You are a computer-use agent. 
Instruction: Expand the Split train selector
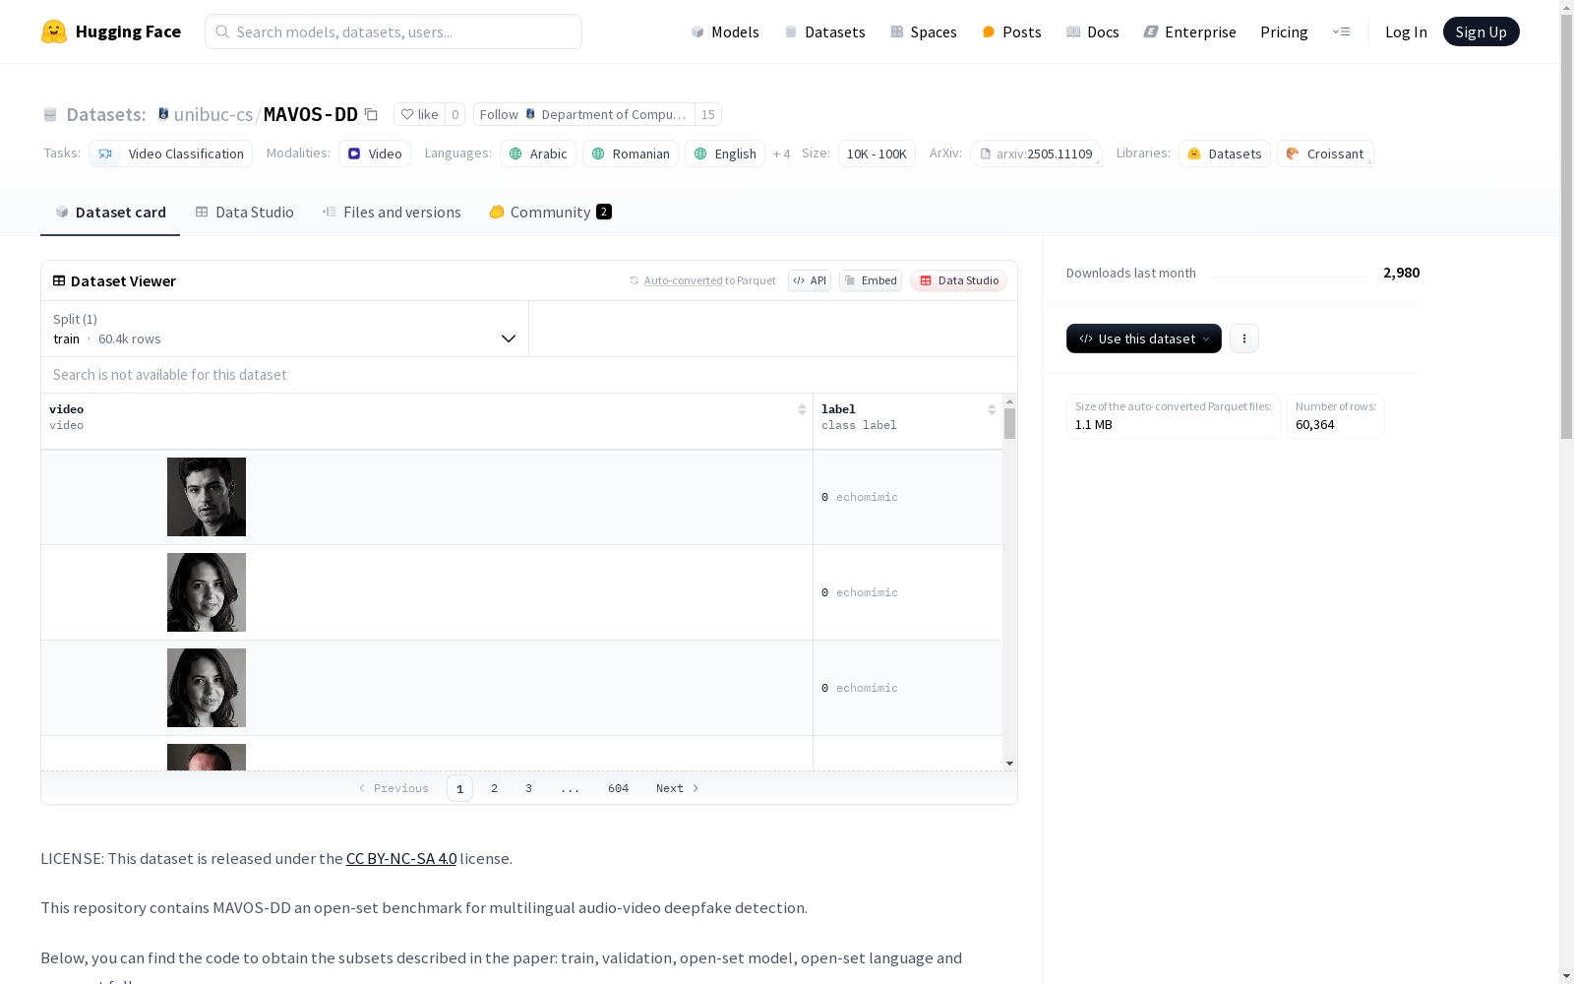[285, 329]
